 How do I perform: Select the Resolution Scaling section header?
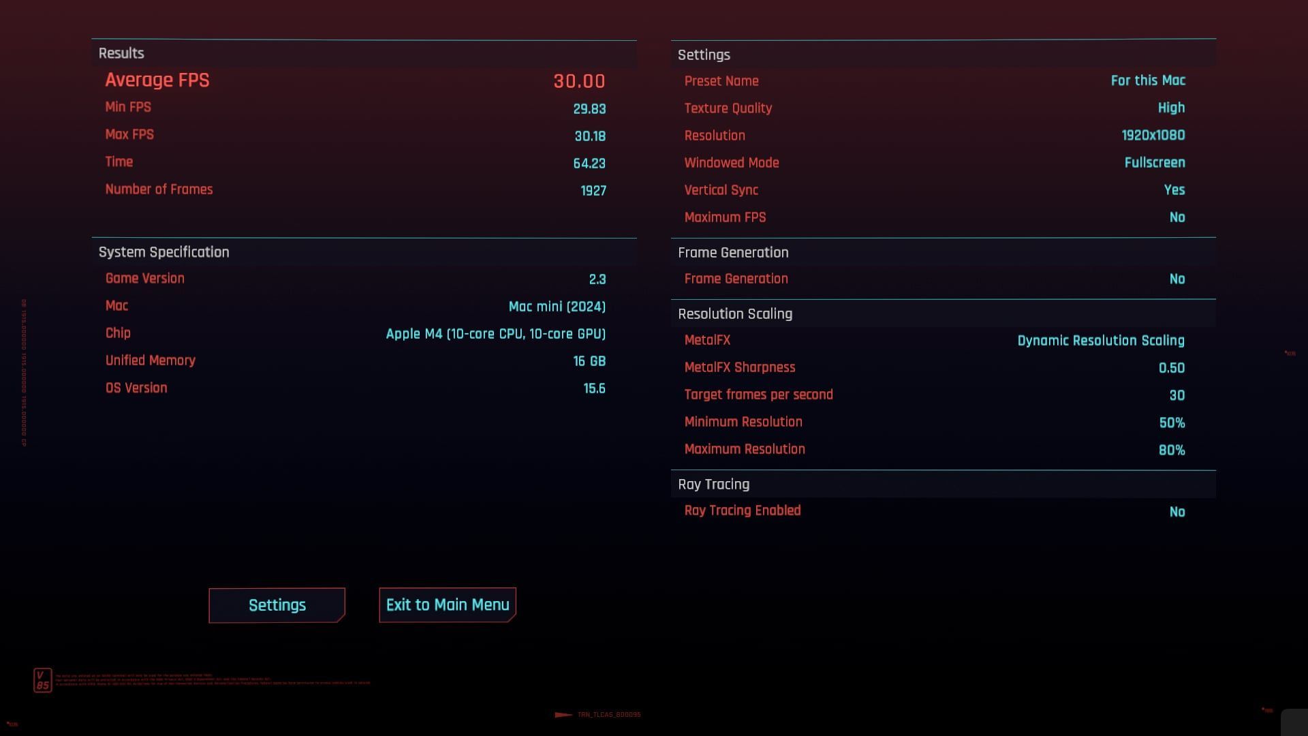pyautogui.click(x=734, y=314)
